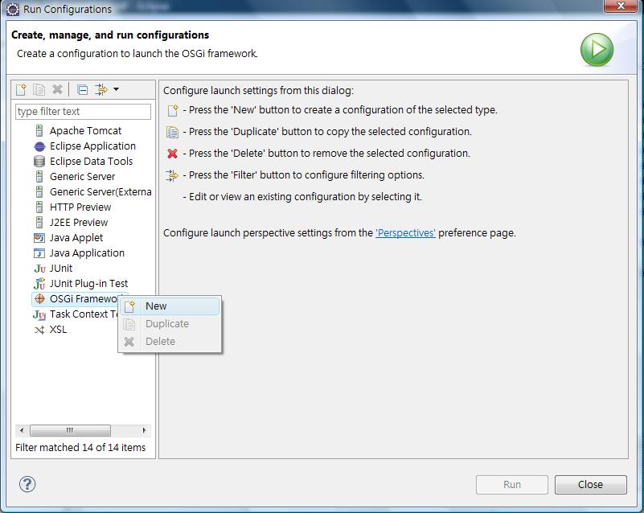Select the Java Applet icon

pos(39,238)
